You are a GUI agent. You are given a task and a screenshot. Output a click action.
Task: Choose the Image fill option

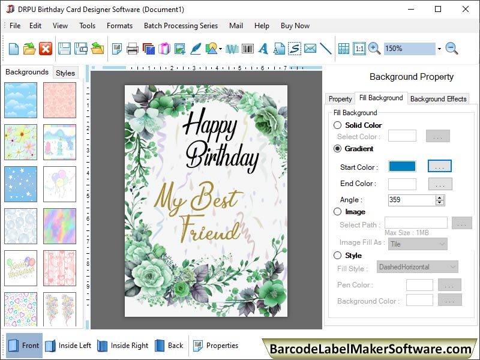click(337, 212)
